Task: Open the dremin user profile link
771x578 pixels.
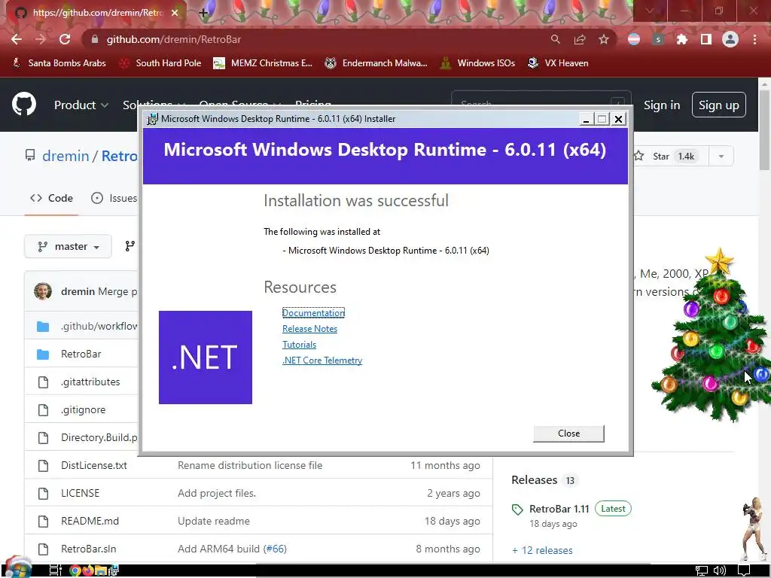Action: [x=66, y=156]
